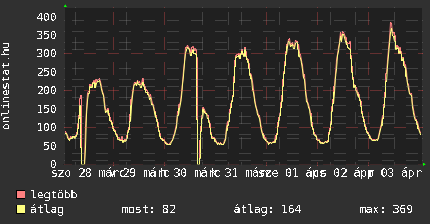Click the green arrow at x-axis right end

tap(424, 164)
